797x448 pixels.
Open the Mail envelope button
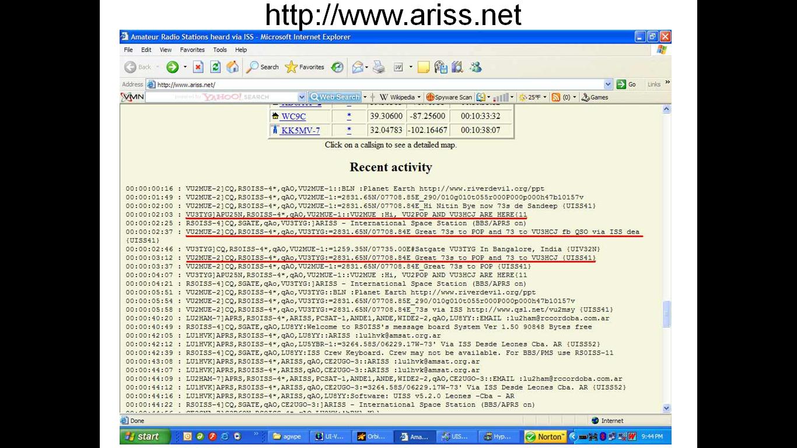tap(358, 67)
